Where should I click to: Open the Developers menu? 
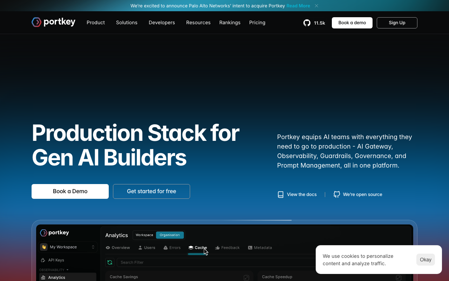pos(162,22)
